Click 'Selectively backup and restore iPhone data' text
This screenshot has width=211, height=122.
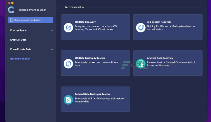[x=96, y=64]
